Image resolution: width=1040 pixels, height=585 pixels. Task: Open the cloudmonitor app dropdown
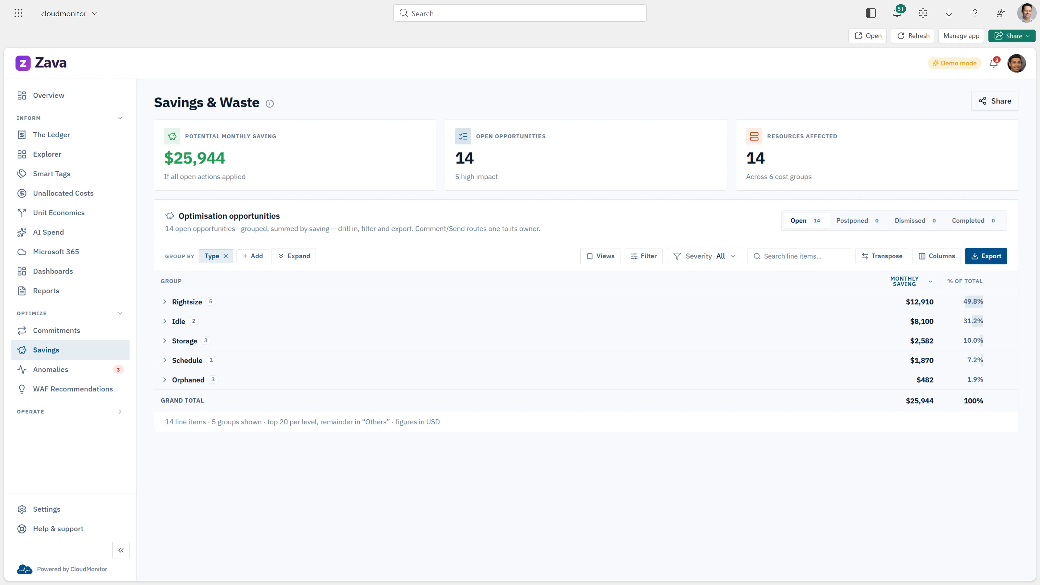tap(69, 13)
